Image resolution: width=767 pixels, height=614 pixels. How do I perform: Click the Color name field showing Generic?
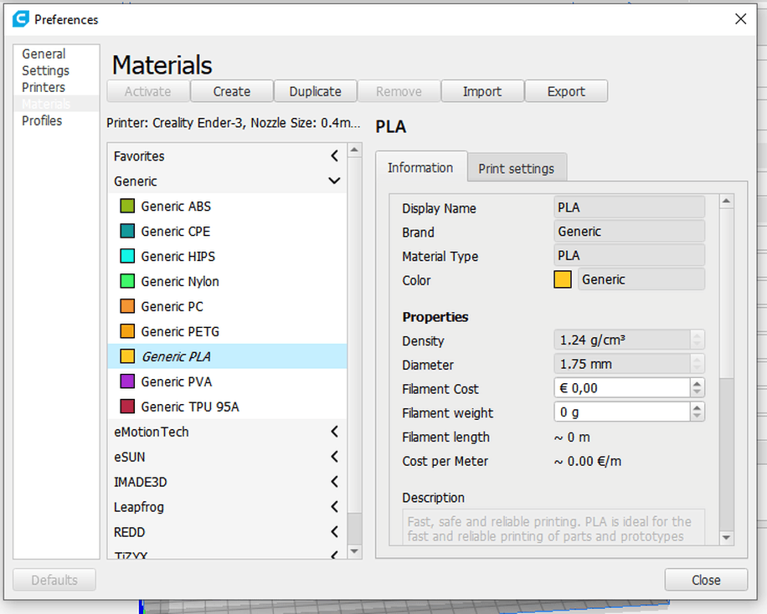pos(641,279)
